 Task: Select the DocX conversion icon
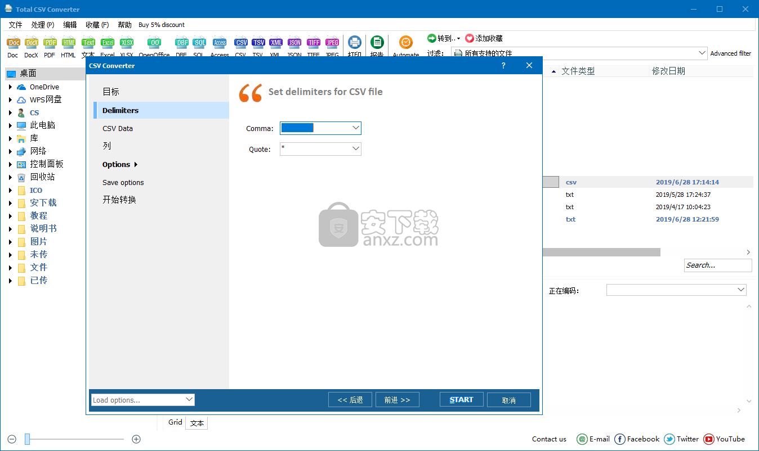coord(32,43)
